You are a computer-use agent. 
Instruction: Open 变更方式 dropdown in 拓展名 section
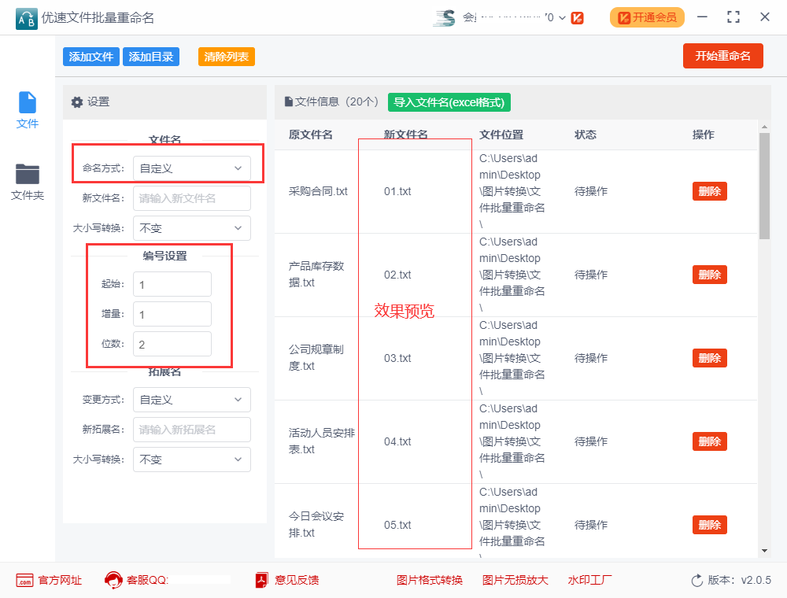[192, 400]
